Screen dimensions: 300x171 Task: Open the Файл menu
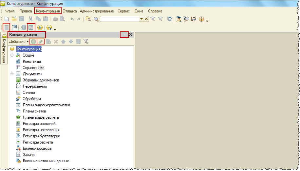[x=10, y=11]
